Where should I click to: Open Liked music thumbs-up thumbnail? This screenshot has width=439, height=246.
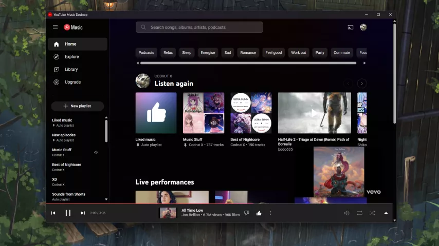point(156,113)
